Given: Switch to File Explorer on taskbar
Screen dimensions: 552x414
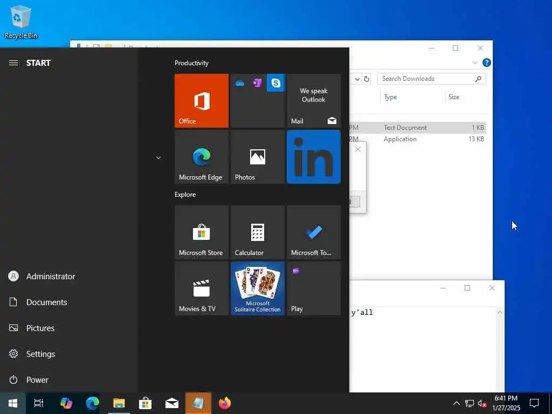Looking at the screenshot, I should (119, 403).
